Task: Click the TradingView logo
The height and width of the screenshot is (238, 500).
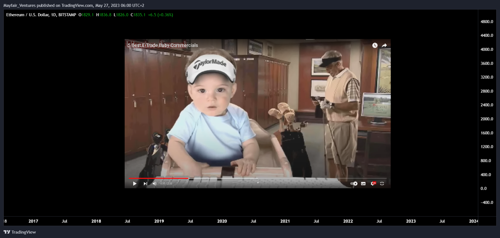Action: (20, 232)
